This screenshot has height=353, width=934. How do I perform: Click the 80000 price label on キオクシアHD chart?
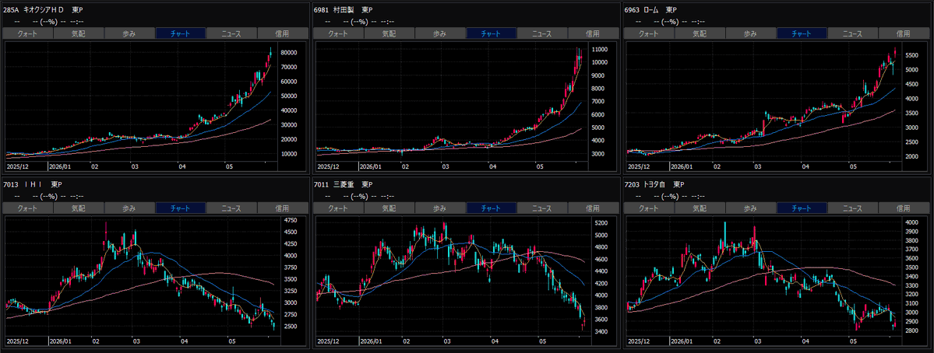[x=290, y=52]
